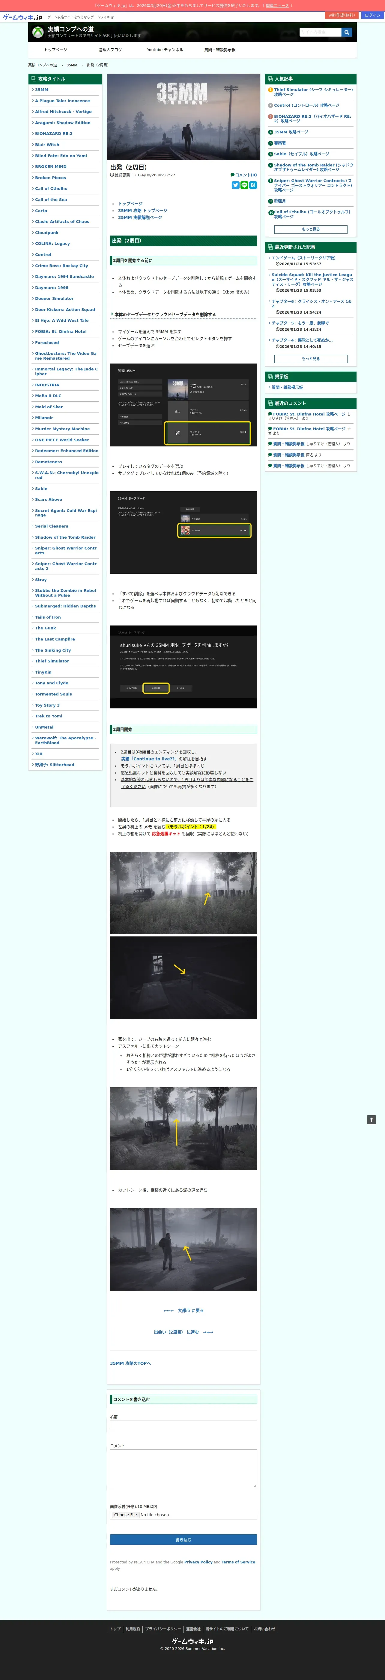Click the back-to-top arrow button
This screenshot has width=385, height=1680.
(371, 1120)
